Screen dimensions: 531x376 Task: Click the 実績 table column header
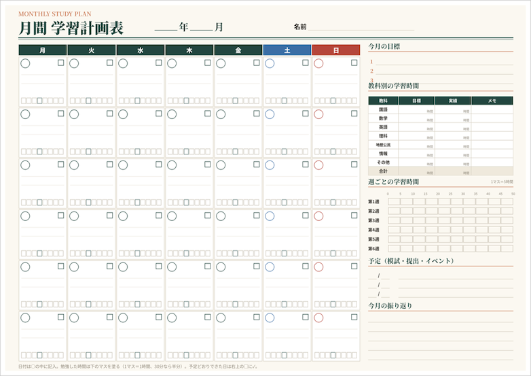click(x=453, y=101)
